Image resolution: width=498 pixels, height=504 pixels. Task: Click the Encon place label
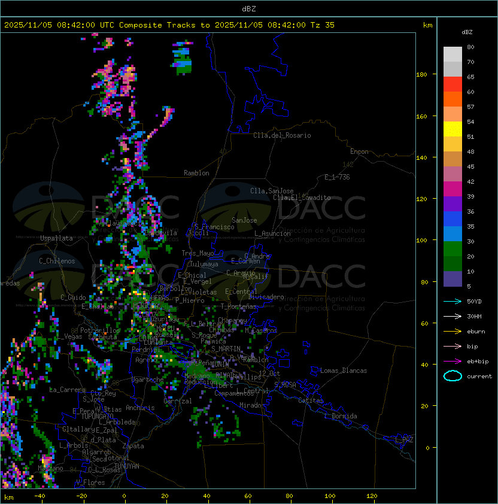(359, 151)
